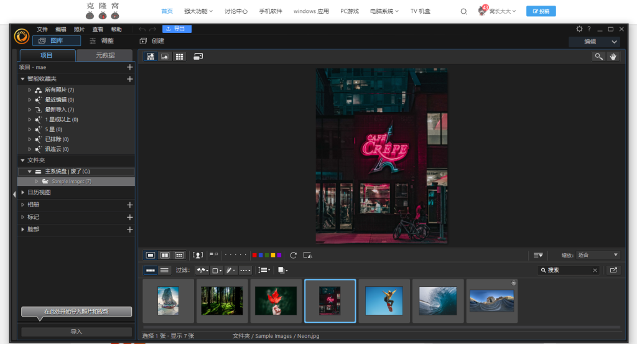Open the 照片 menu
This screenshot has width=637, height=344.
(79, 29)
